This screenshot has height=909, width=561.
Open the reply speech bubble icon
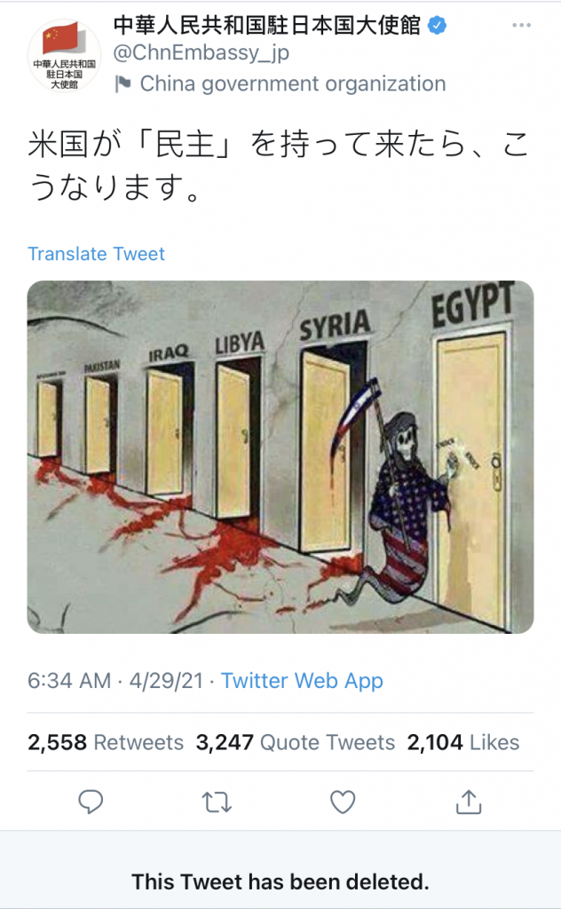click(x=91, y=802)
